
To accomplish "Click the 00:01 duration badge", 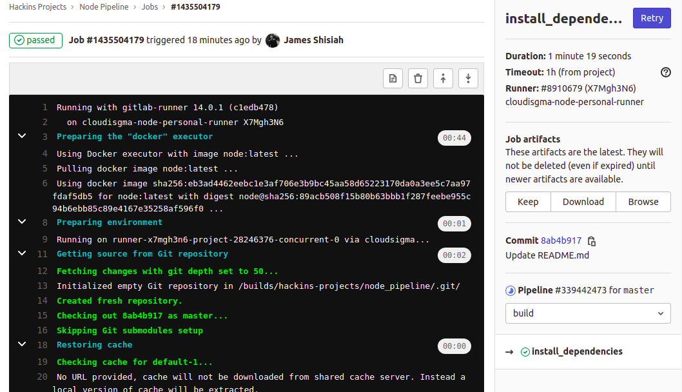I will [454, 224].
